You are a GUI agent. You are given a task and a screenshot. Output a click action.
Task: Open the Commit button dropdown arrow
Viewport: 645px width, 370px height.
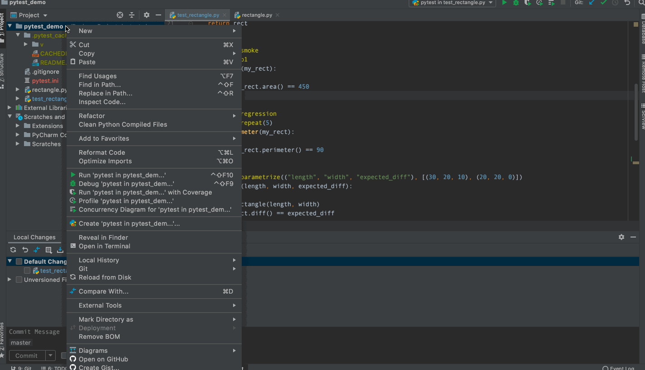click(x=51, y=356)
